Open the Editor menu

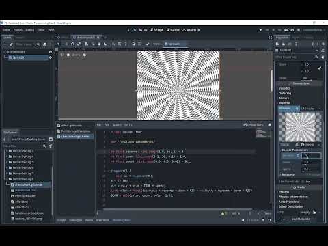(x=41, y=30)
